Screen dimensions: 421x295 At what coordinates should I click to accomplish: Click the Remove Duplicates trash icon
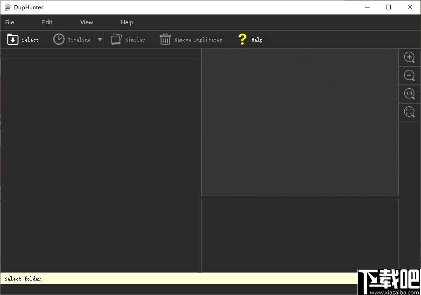click(x=165, y=39)
